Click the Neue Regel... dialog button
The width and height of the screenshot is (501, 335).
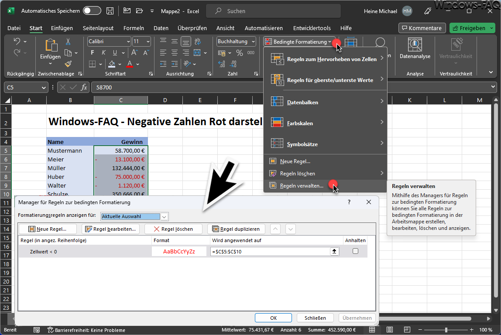pyautogui.click(x=48, y=229)
